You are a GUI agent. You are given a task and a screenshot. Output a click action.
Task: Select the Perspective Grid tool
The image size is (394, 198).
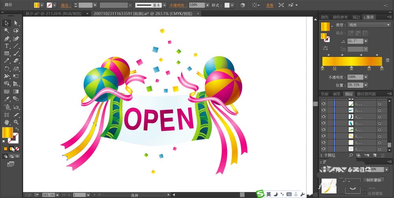point(16,84)
